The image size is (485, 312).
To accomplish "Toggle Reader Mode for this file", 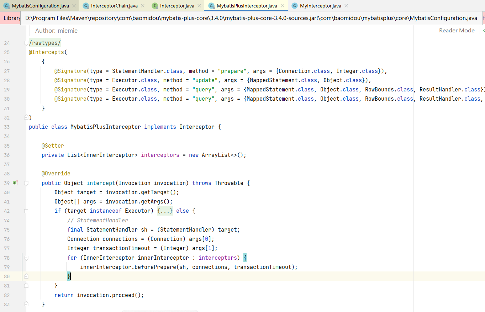I will click(x=457, y=31).
